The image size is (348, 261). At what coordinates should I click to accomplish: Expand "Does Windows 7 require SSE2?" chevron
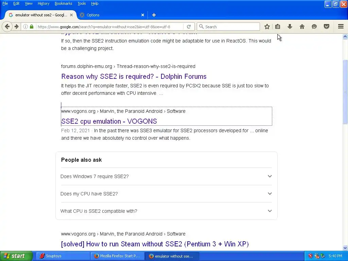point(269,176)
